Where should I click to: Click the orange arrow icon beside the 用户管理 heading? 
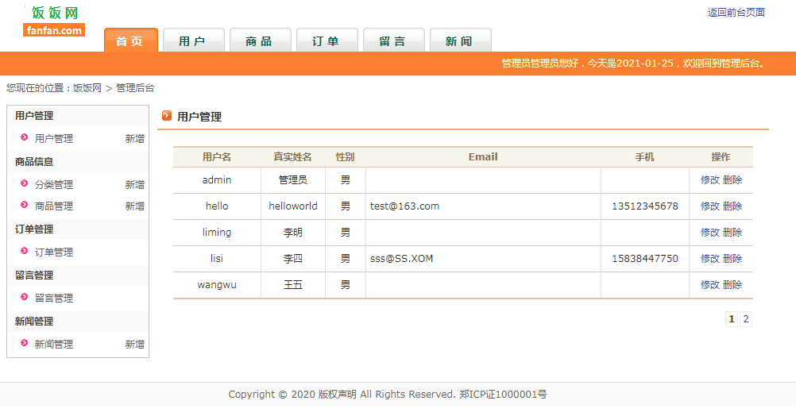(x=167, y=116)
